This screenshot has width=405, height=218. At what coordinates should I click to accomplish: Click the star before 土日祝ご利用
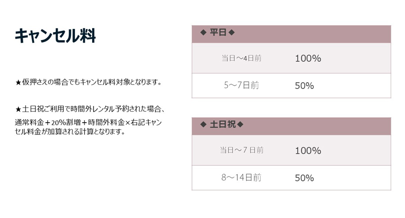point(18,109)
